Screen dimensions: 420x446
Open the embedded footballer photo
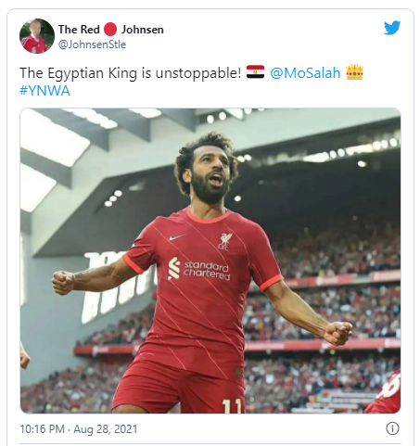coord(210,261)
